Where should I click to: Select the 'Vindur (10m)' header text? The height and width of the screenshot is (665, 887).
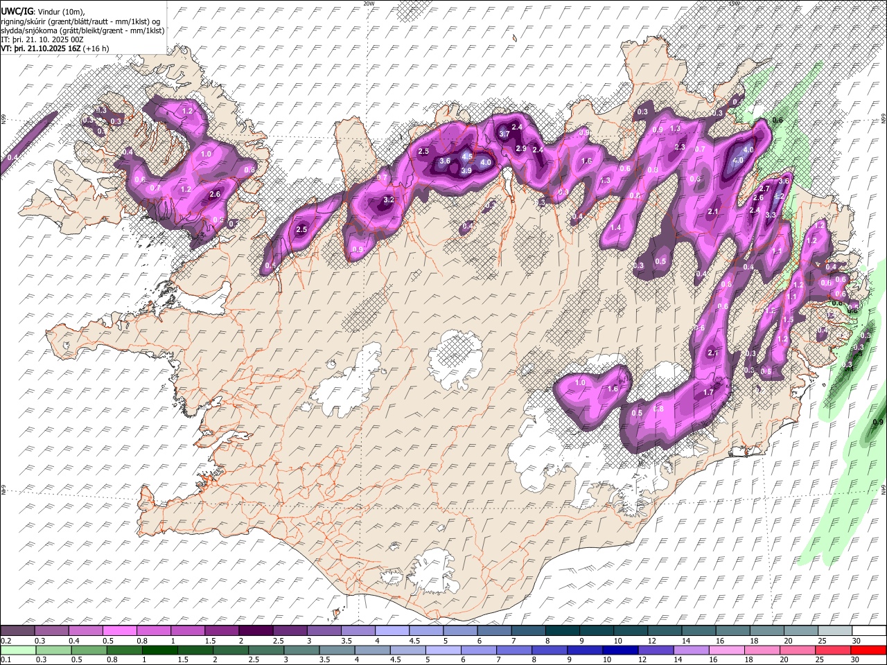click(60, 12)
